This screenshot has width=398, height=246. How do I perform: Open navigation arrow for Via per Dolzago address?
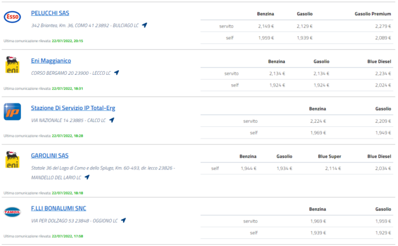[123, 221]
